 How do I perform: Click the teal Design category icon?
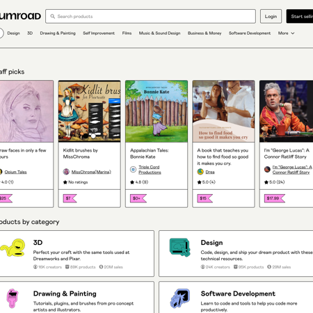coord(180,247)
